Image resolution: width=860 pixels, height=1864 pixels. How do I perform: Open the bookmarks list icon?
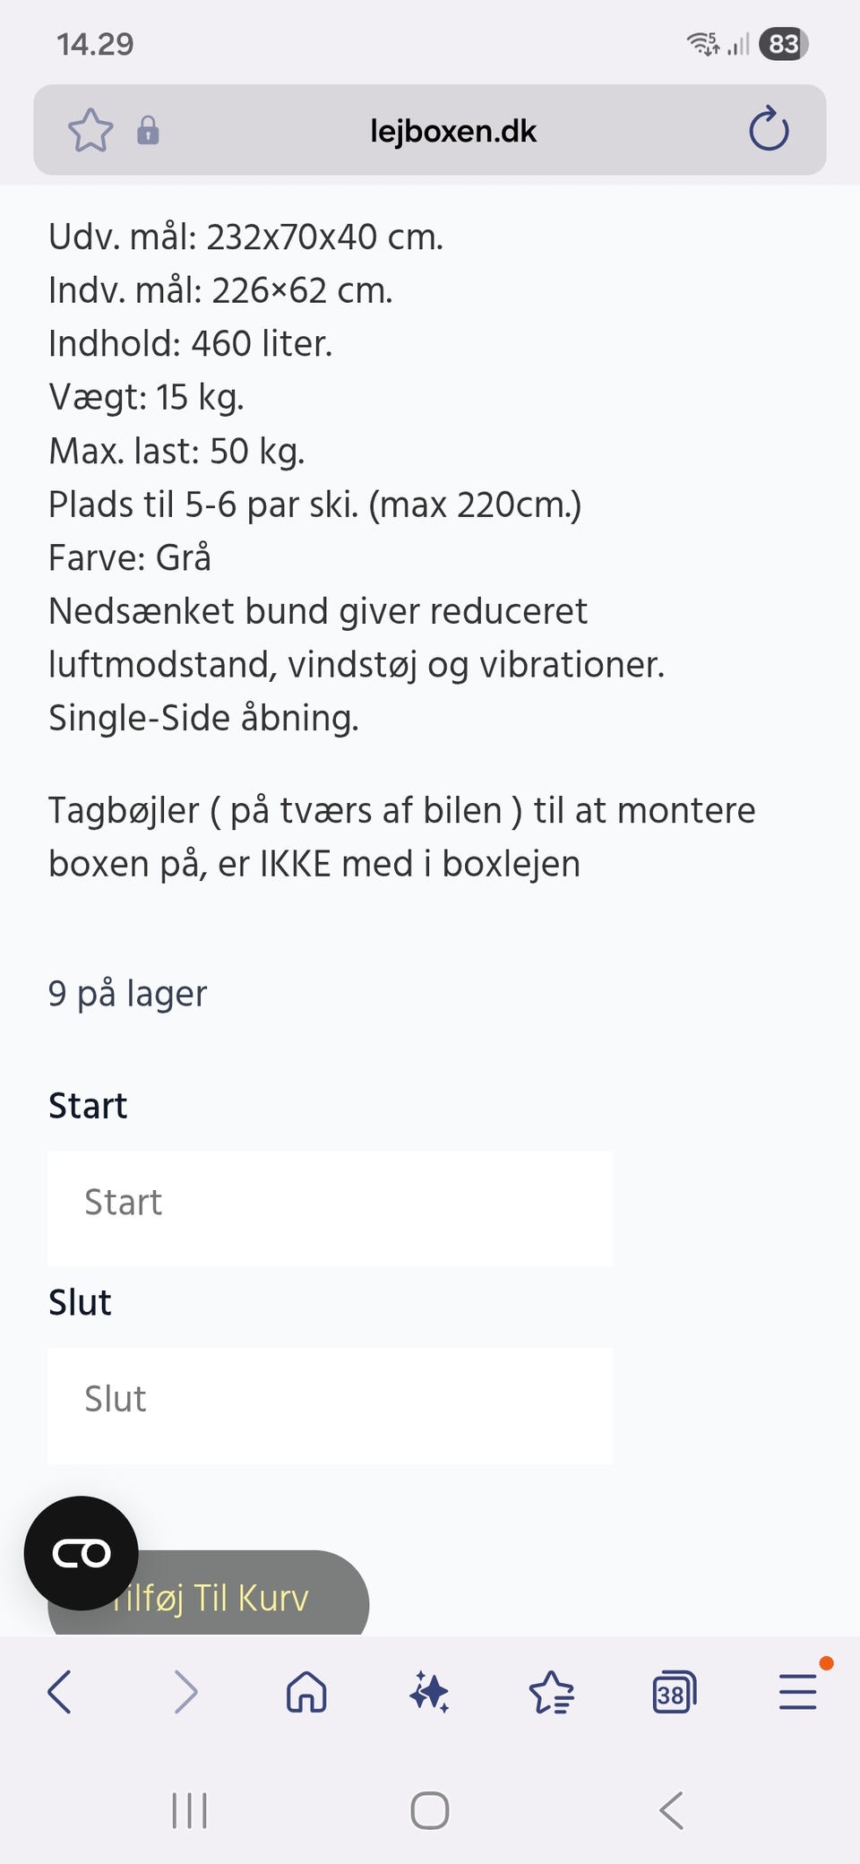(x=551, y=1693)
